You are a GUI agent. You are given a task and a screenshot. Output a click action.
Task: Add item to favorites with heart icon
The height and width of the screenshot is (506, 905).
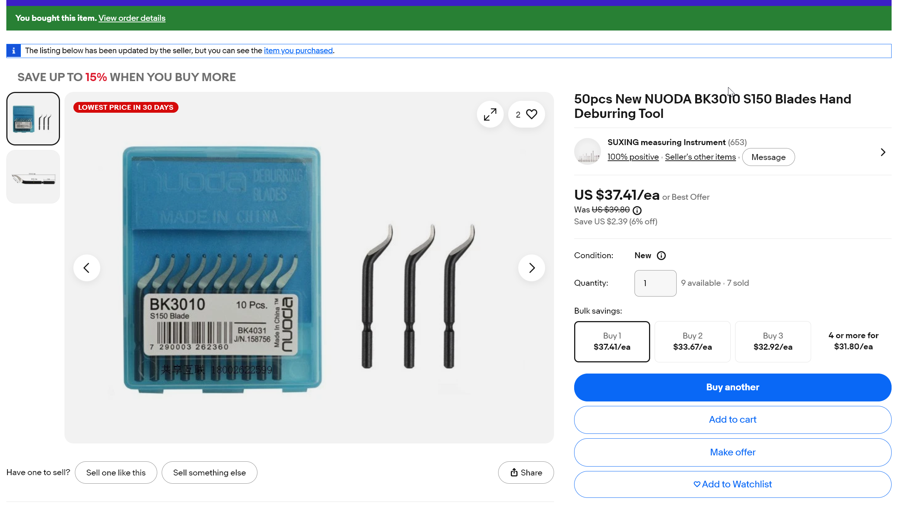(526, 114)
